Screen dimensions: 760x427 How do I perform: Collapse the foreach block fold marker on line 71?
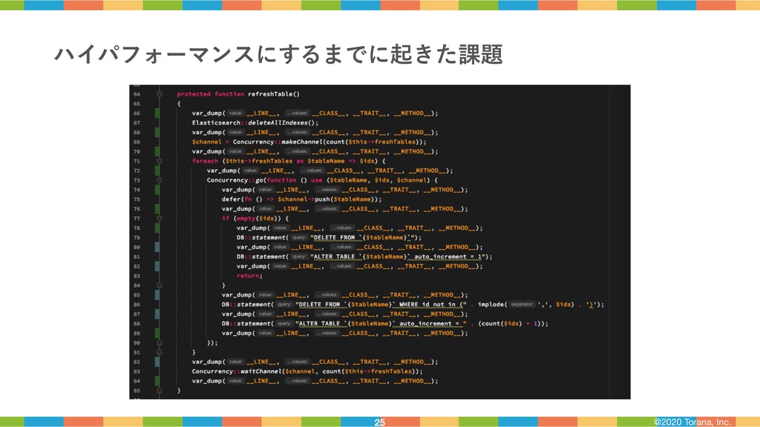click(x=159, y=161)
